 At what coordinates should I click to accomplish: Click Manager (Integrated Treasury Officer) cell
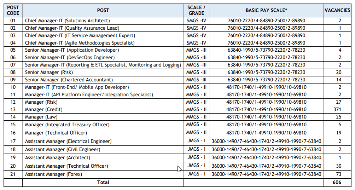[67, 125]
